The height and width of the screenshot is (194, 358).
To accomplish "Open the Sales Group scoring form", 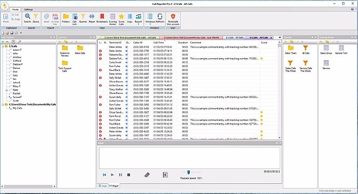I will [326, 50].
